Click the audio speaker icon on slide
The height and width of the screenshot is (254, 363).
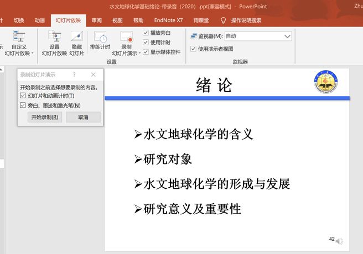tap(339, 241)
